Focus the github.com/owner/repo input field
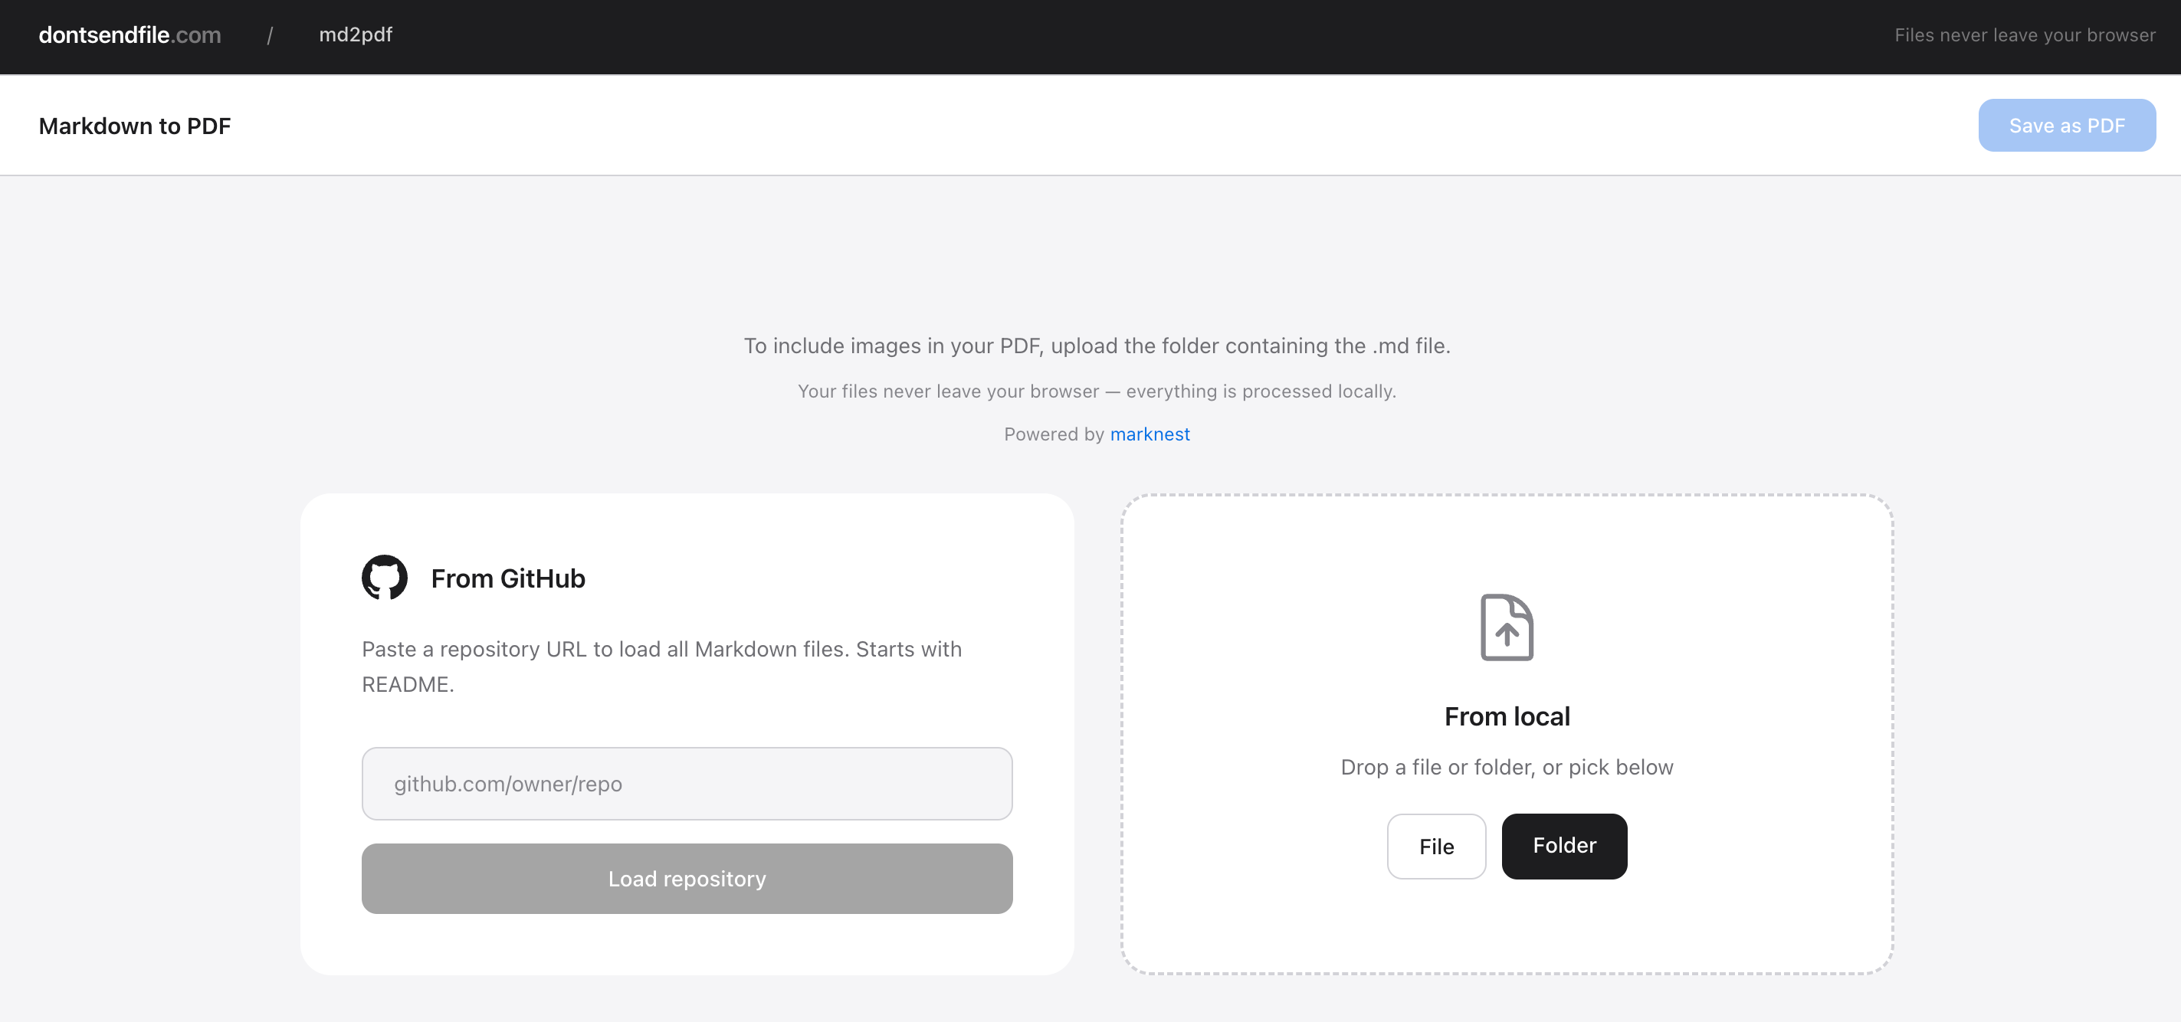 pos(687,783)
